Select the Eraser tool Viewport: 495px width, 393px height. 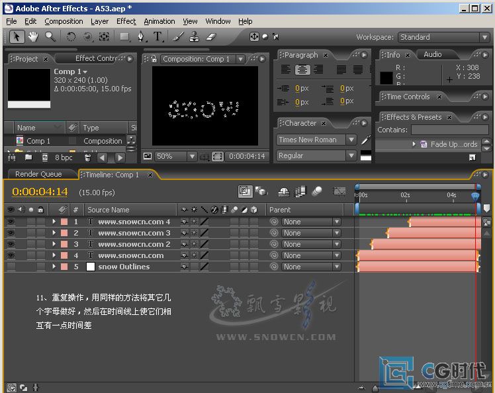211,36
